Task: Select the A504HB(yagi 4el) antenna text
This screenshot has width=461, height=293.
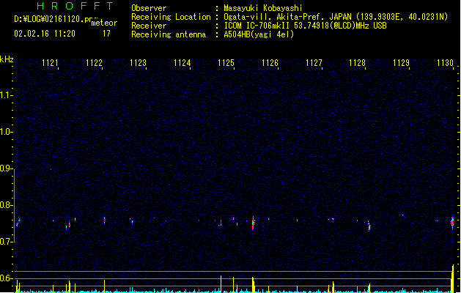Action: (259, 34)
